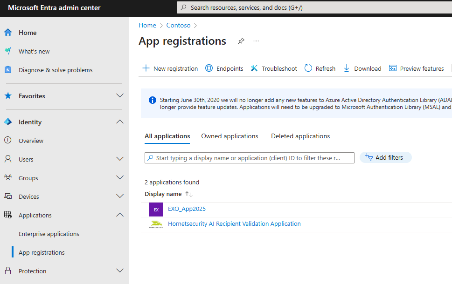Select App registrations in sidebar
Viewport: 452px width, 284px height.
pyautogui.click(x=42, y=252)
